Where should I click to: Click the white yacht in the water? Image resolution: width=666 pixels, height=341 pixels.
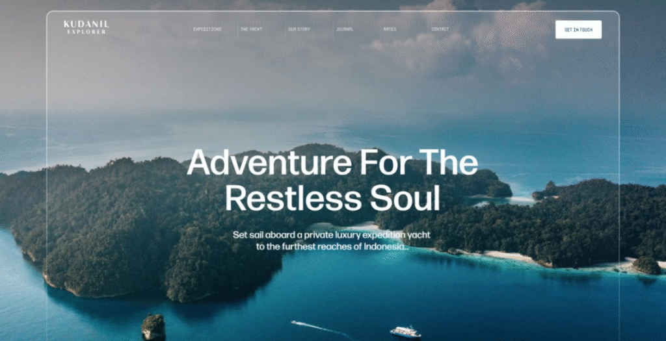point(405,332)
